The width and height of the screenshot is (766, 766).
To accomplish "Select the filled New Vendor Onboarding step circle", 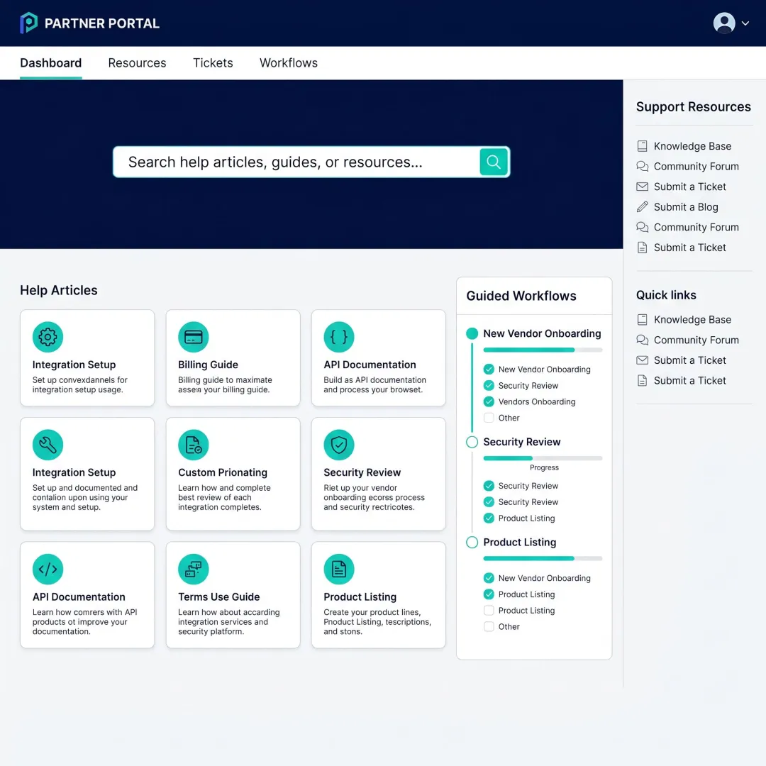I will coord(472,333).
